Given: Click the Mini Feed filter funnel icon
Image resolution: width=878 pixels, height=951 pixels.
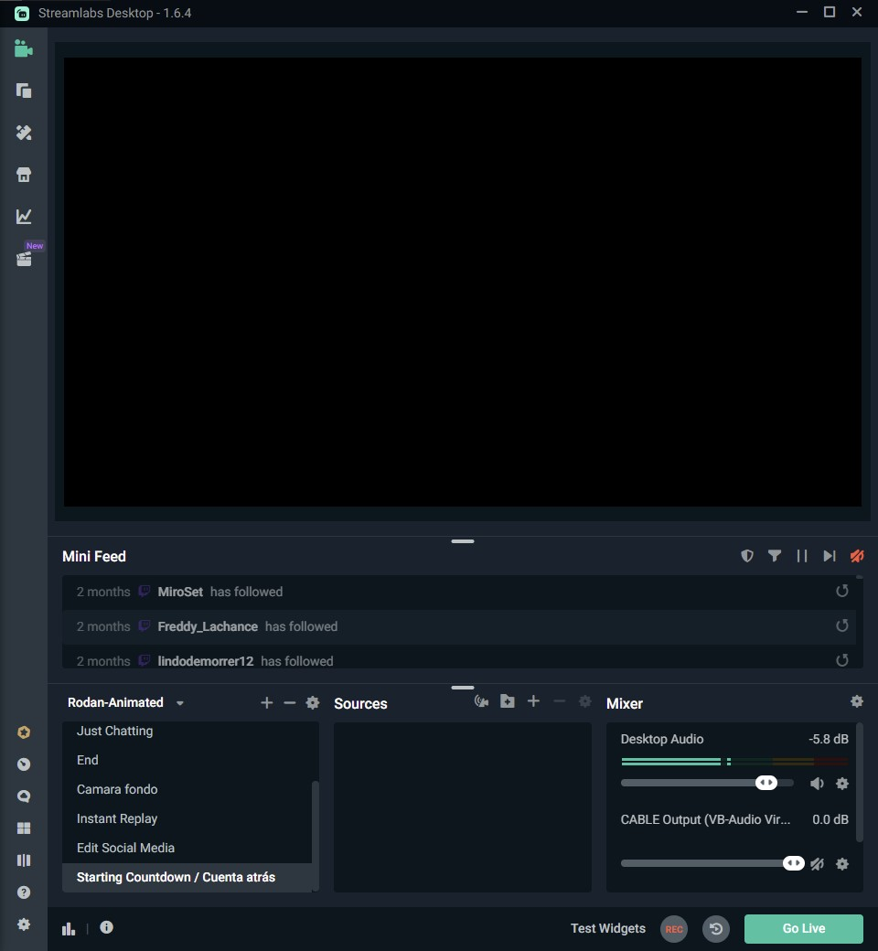Looking at the screenshot, I should tap(775, 556).
